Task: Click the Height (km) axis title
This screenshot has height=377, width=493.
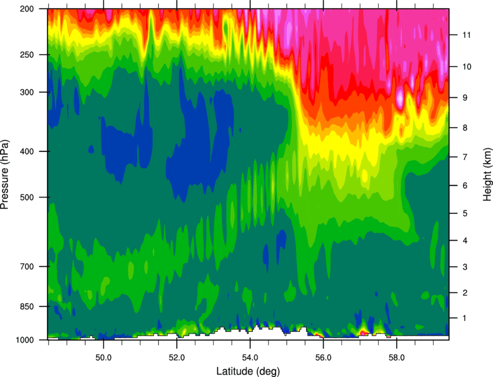Action: [x=487, y=173]
